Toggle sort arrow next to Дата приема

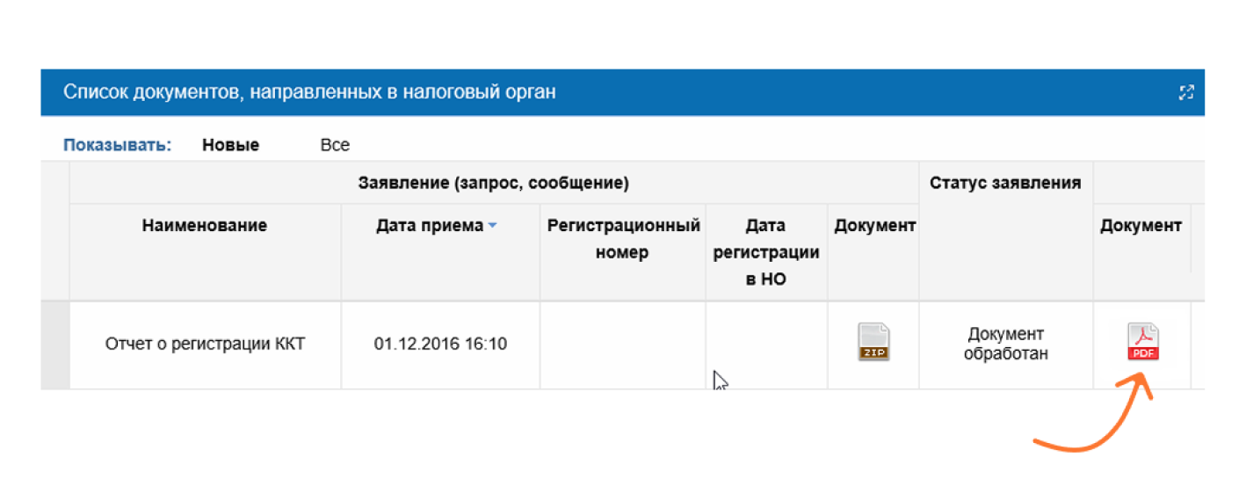coord(493,226)
